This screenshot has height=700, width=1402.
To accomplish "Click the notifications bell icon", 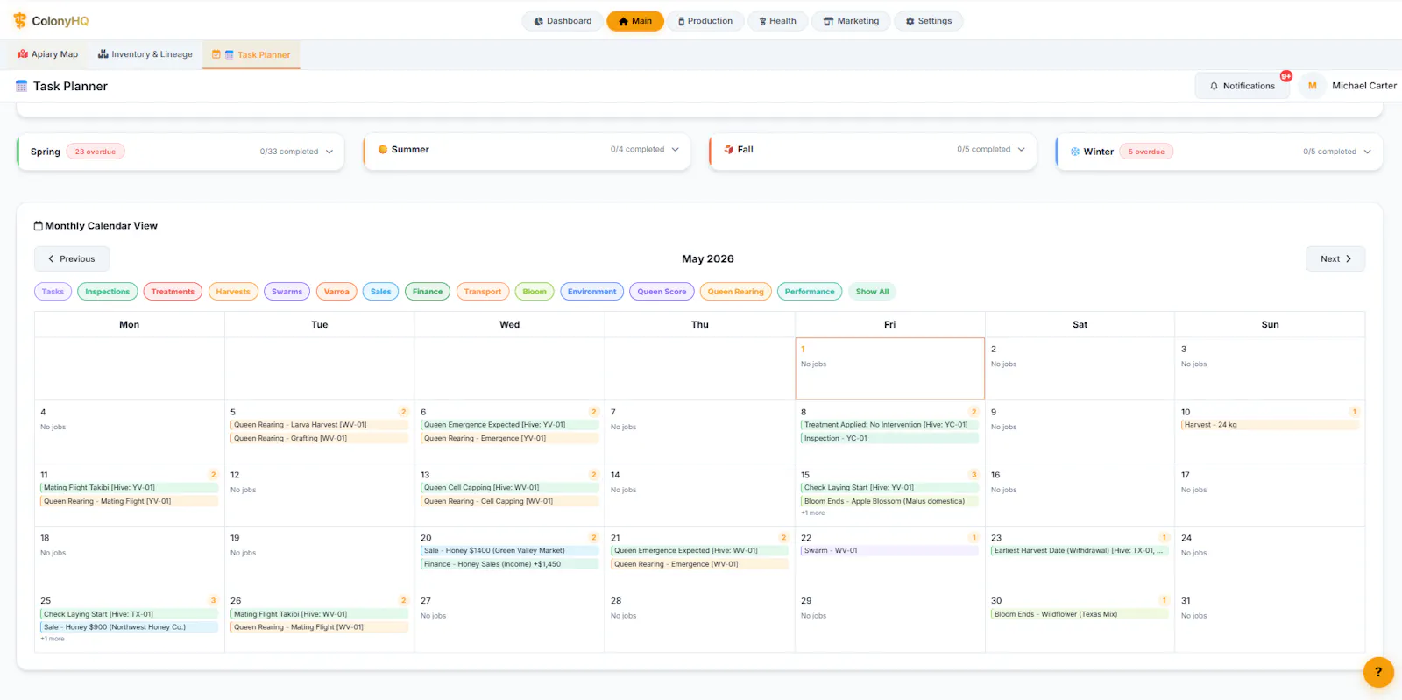I will [x=1214, y=86].
